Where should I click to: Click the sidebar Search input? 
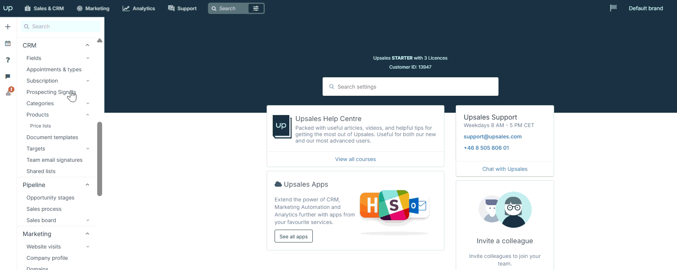61,26
